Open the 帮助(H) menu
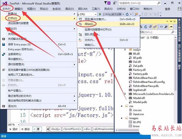The height and width of the screenshot is (139, 182). [148, 9]
